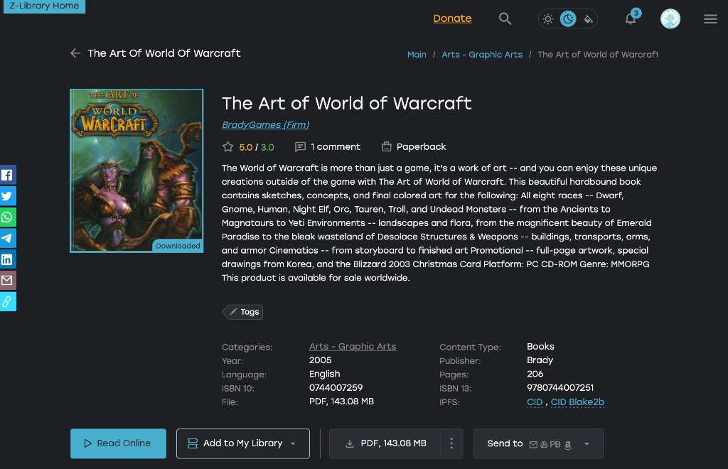Share book via Telegram
The height and width of the screenshot is (469, 728).
click(x=7, y=239)
